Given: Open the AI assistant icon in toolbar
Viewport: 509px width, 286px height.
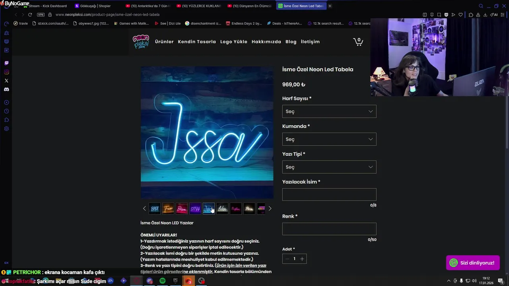Looking at the screenshot, I should click(x=494, y=15).
